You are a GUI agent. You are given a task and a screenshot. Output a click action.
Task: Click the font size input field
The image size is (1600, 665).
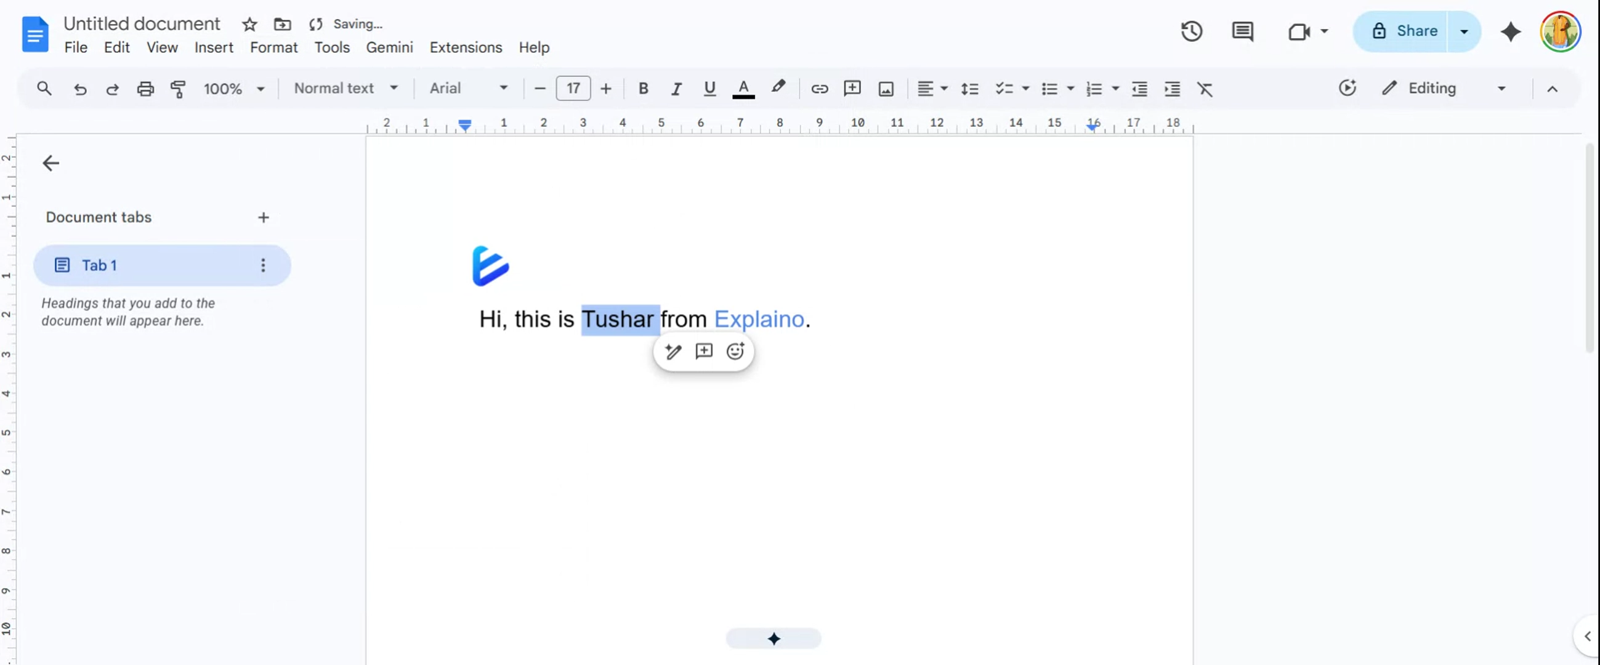pyautogui.click(x=573, y=88)
